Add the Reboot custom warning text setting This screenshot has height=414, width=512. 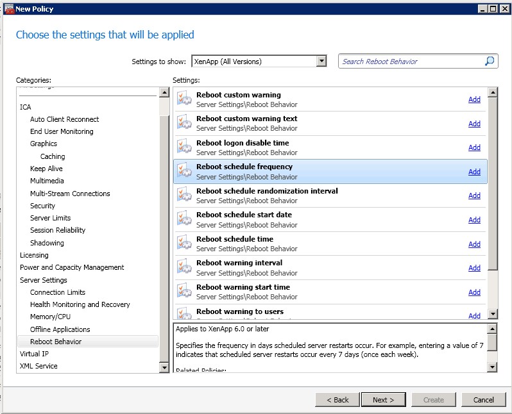click(474, 124)
